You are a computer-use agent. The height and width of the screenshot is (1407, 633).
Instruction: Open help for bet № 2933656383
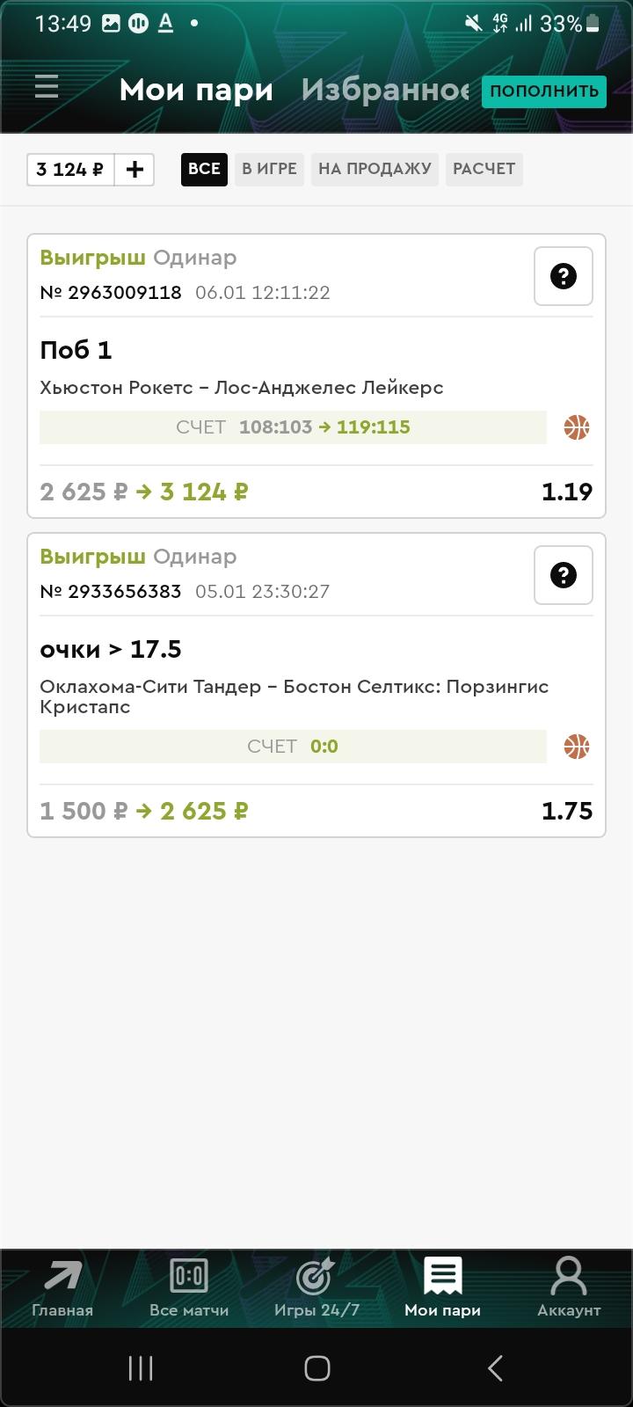click(x=563, y=575)
